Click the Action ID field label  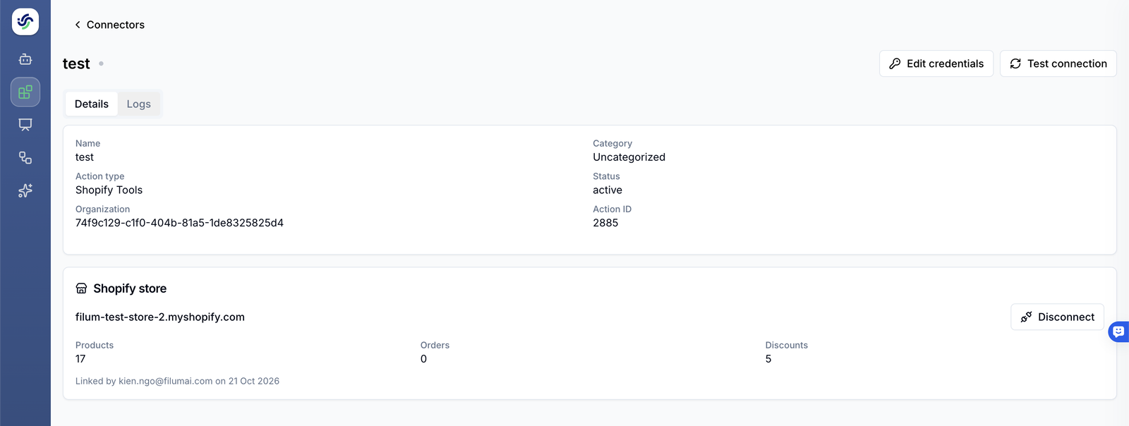click(612, 209)
